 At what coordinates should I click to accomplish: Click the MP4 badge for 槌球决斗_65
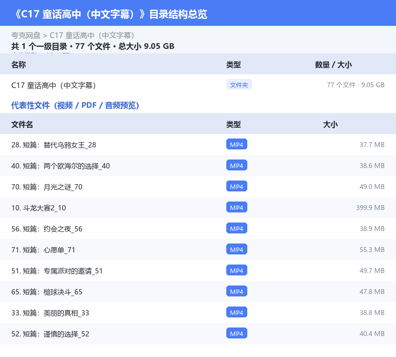237,291
